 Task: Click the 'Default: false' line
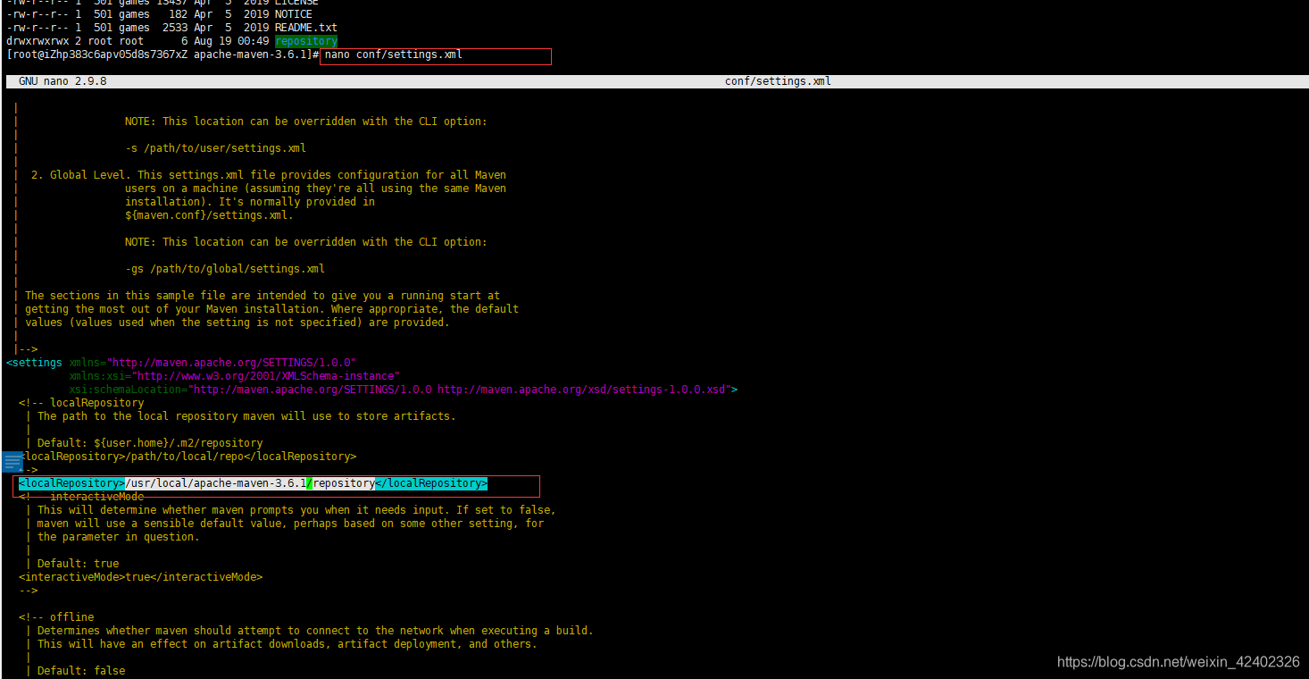pyautogui.click(x=81, y=671)
